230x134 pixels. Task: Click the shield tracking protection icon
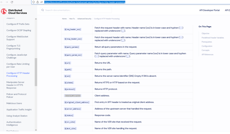pos(34,2)
